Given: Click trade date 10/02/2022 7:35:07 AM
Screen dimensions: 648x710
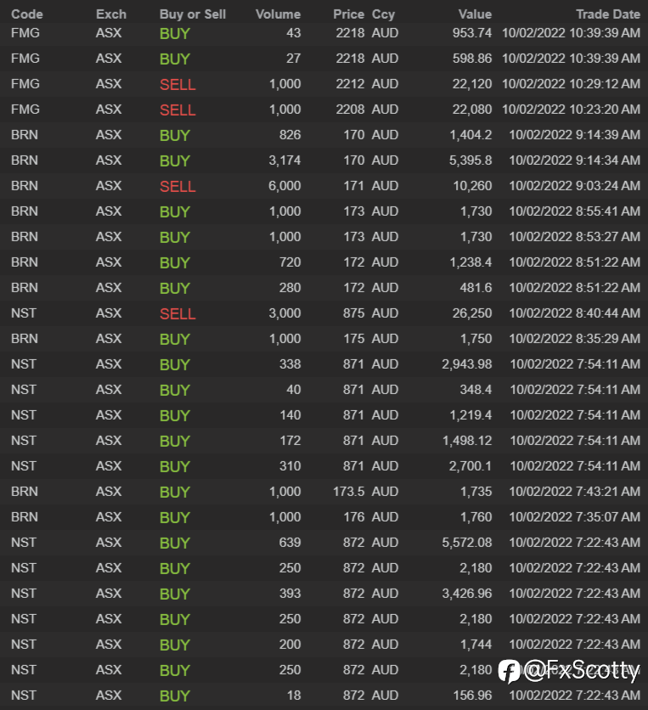Looking at the screenshot, I should coord(575,516).
